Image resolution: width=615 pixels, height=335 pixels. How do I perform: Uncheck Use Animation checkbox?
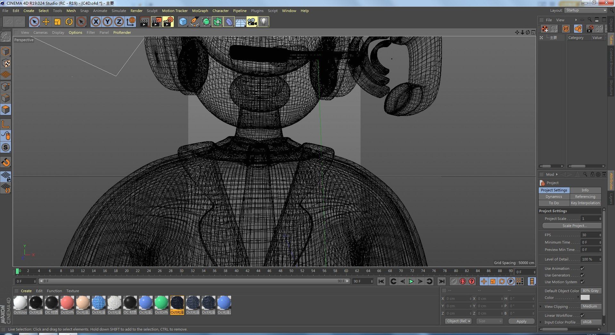[582, 269]
